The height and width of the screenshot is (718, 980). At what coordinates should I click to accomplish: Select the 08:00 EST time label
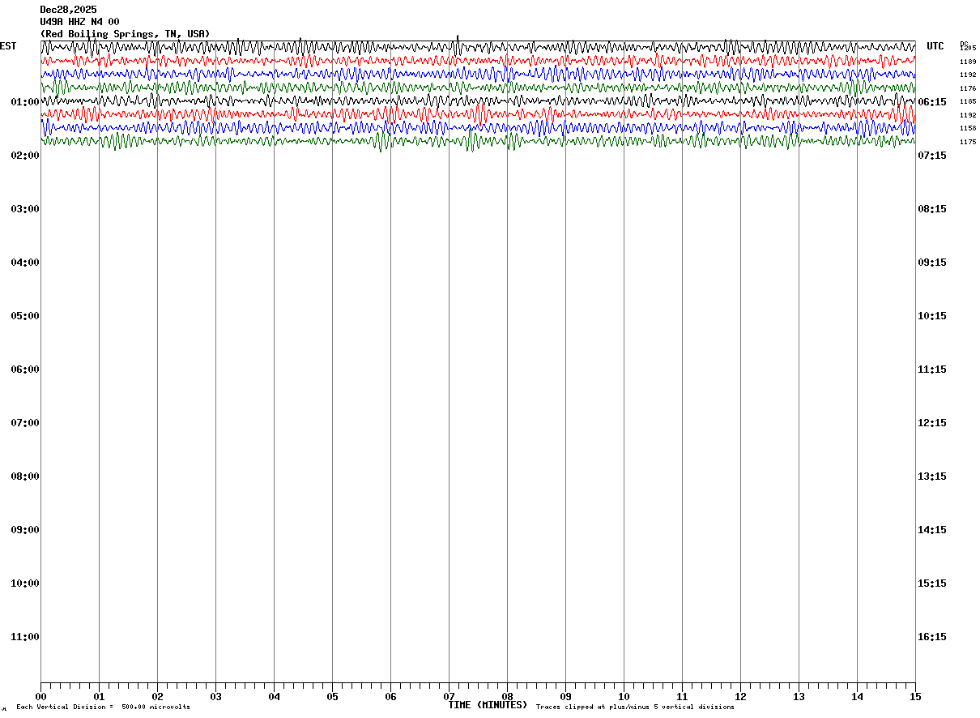25,477
